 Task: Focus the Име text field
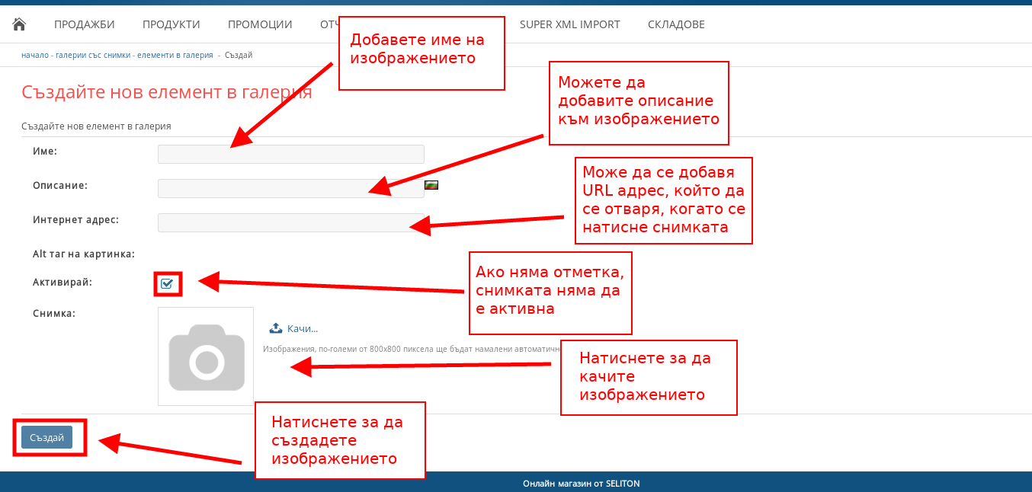pos(290,155)
